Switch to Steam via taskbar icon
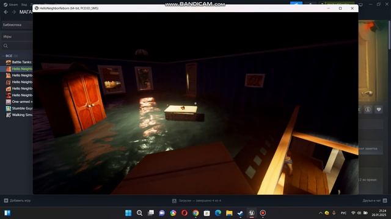This screenshot has width=391, height=219. pyautogui.click(x=240, y=213)
